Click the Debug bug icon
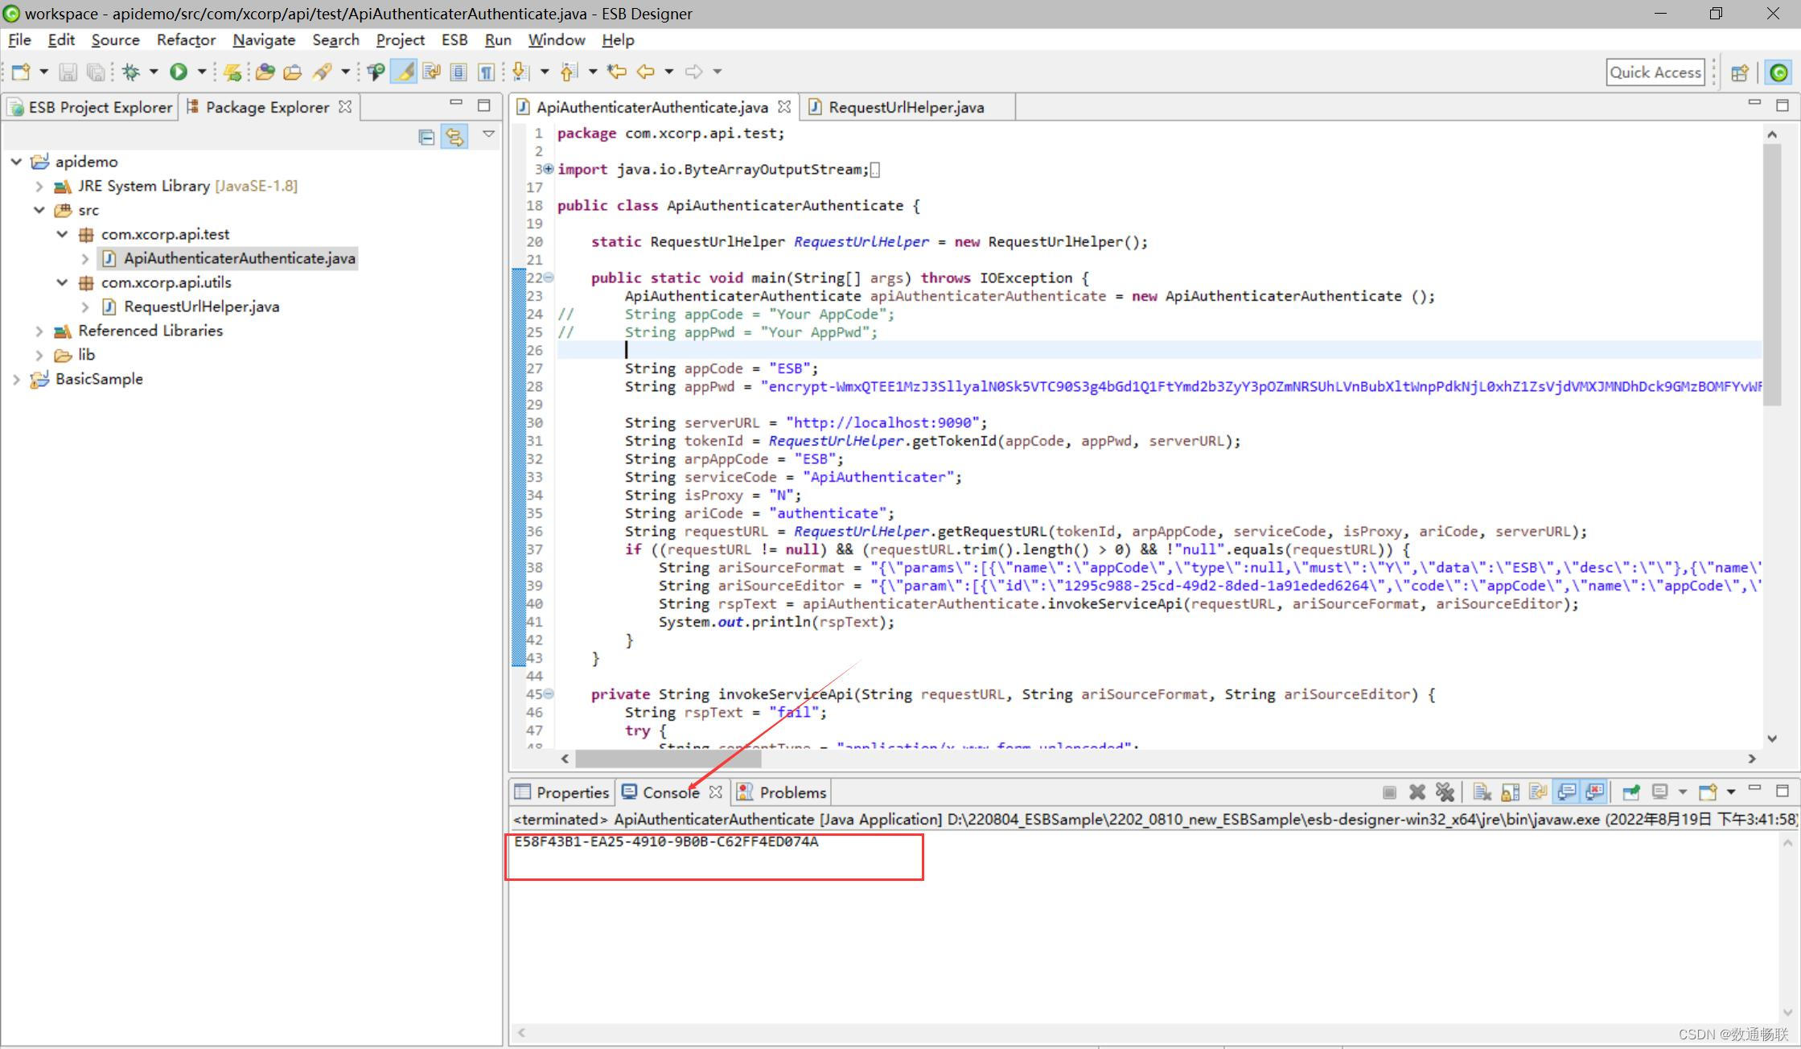 [130, 72]
